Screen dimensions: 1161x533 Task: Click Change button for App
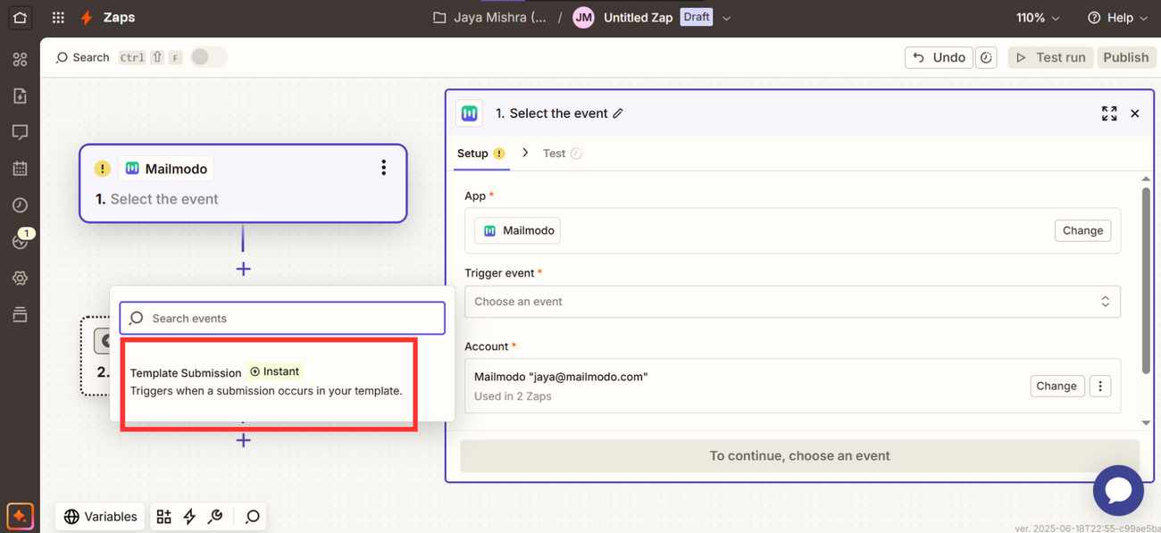pos(1082,230)
